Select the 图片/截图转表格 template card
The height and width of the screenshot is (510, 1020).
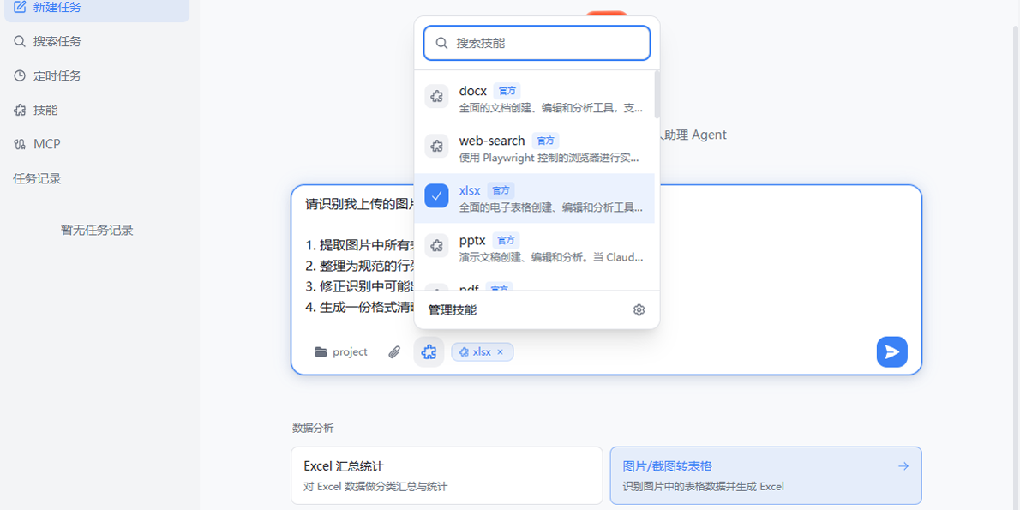tap(765, 475)
